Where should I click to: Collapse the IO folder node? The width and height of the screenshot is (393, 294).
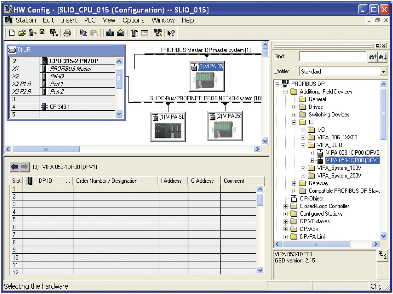(294, 122)
